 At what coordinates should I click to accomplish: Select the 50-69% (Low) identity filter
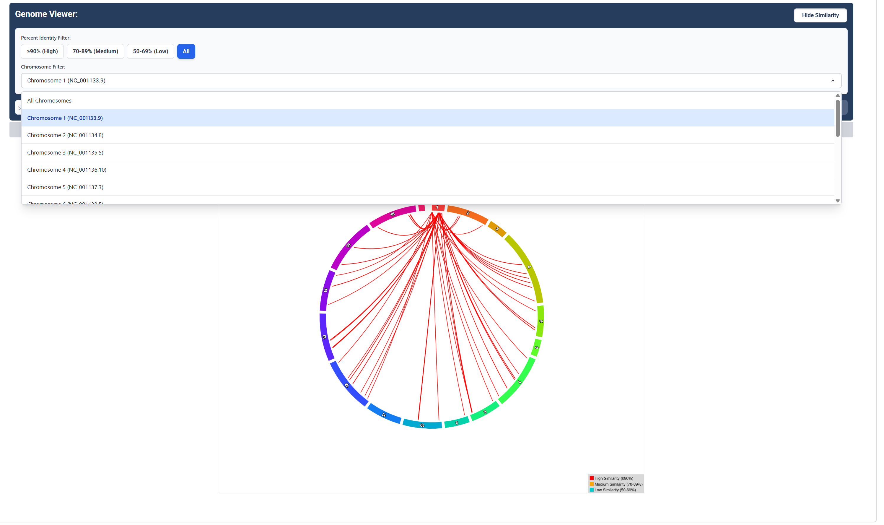(x=150, y=51)
